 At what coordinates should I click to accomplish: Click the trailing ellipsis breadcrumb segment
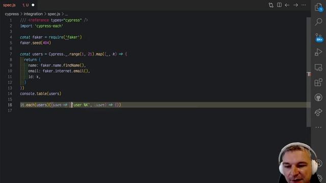click(x=66, y=14)
